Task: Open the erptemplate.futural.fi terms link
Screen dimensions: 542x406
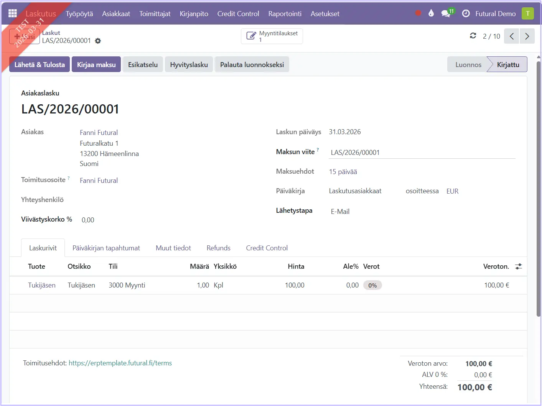Action: click(120, 363)
